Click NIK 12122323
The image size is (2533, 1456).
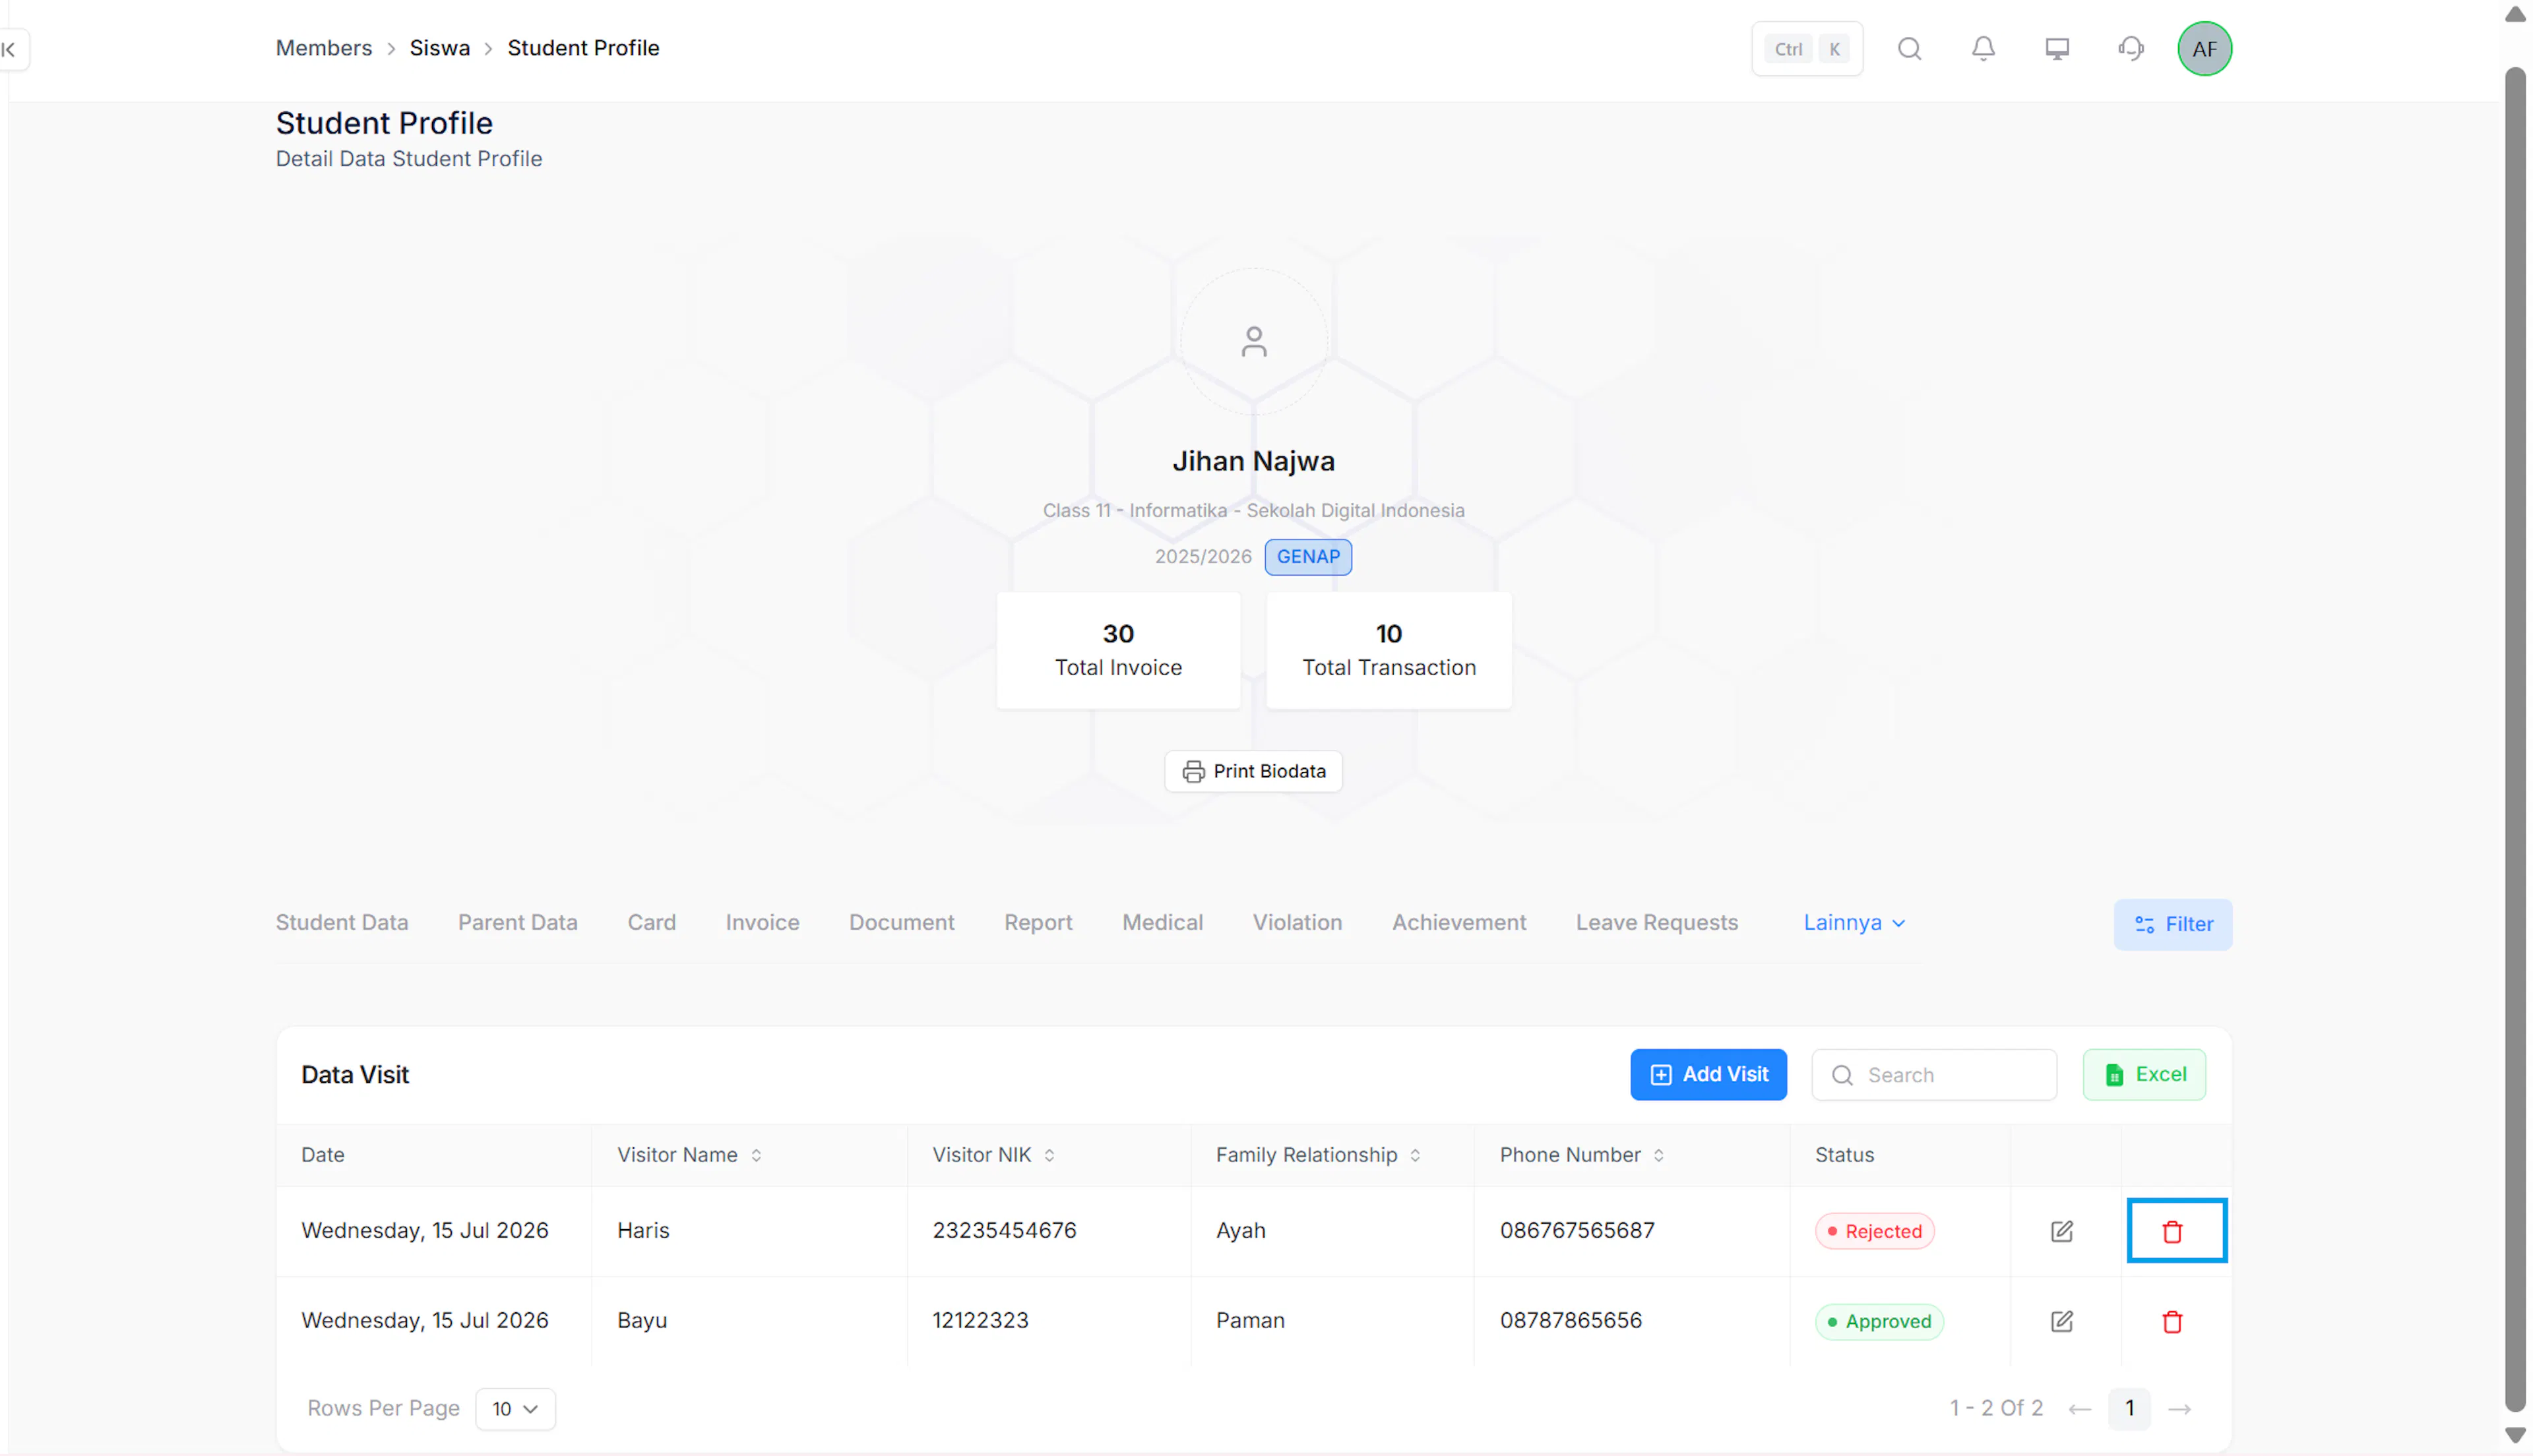tap(980, 1320)
